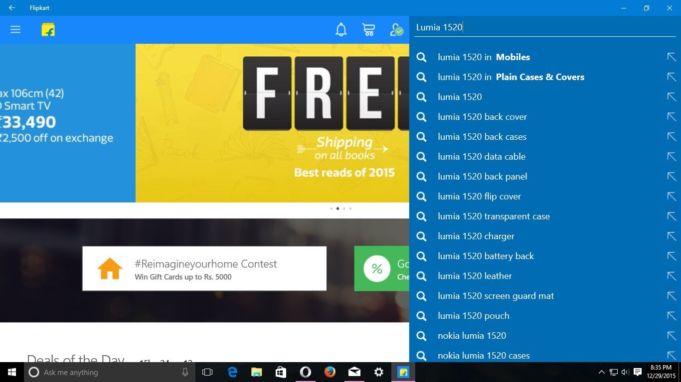
Task: Pick the 'lumia 1520 leather' suggestion
Action: point(545,276)
